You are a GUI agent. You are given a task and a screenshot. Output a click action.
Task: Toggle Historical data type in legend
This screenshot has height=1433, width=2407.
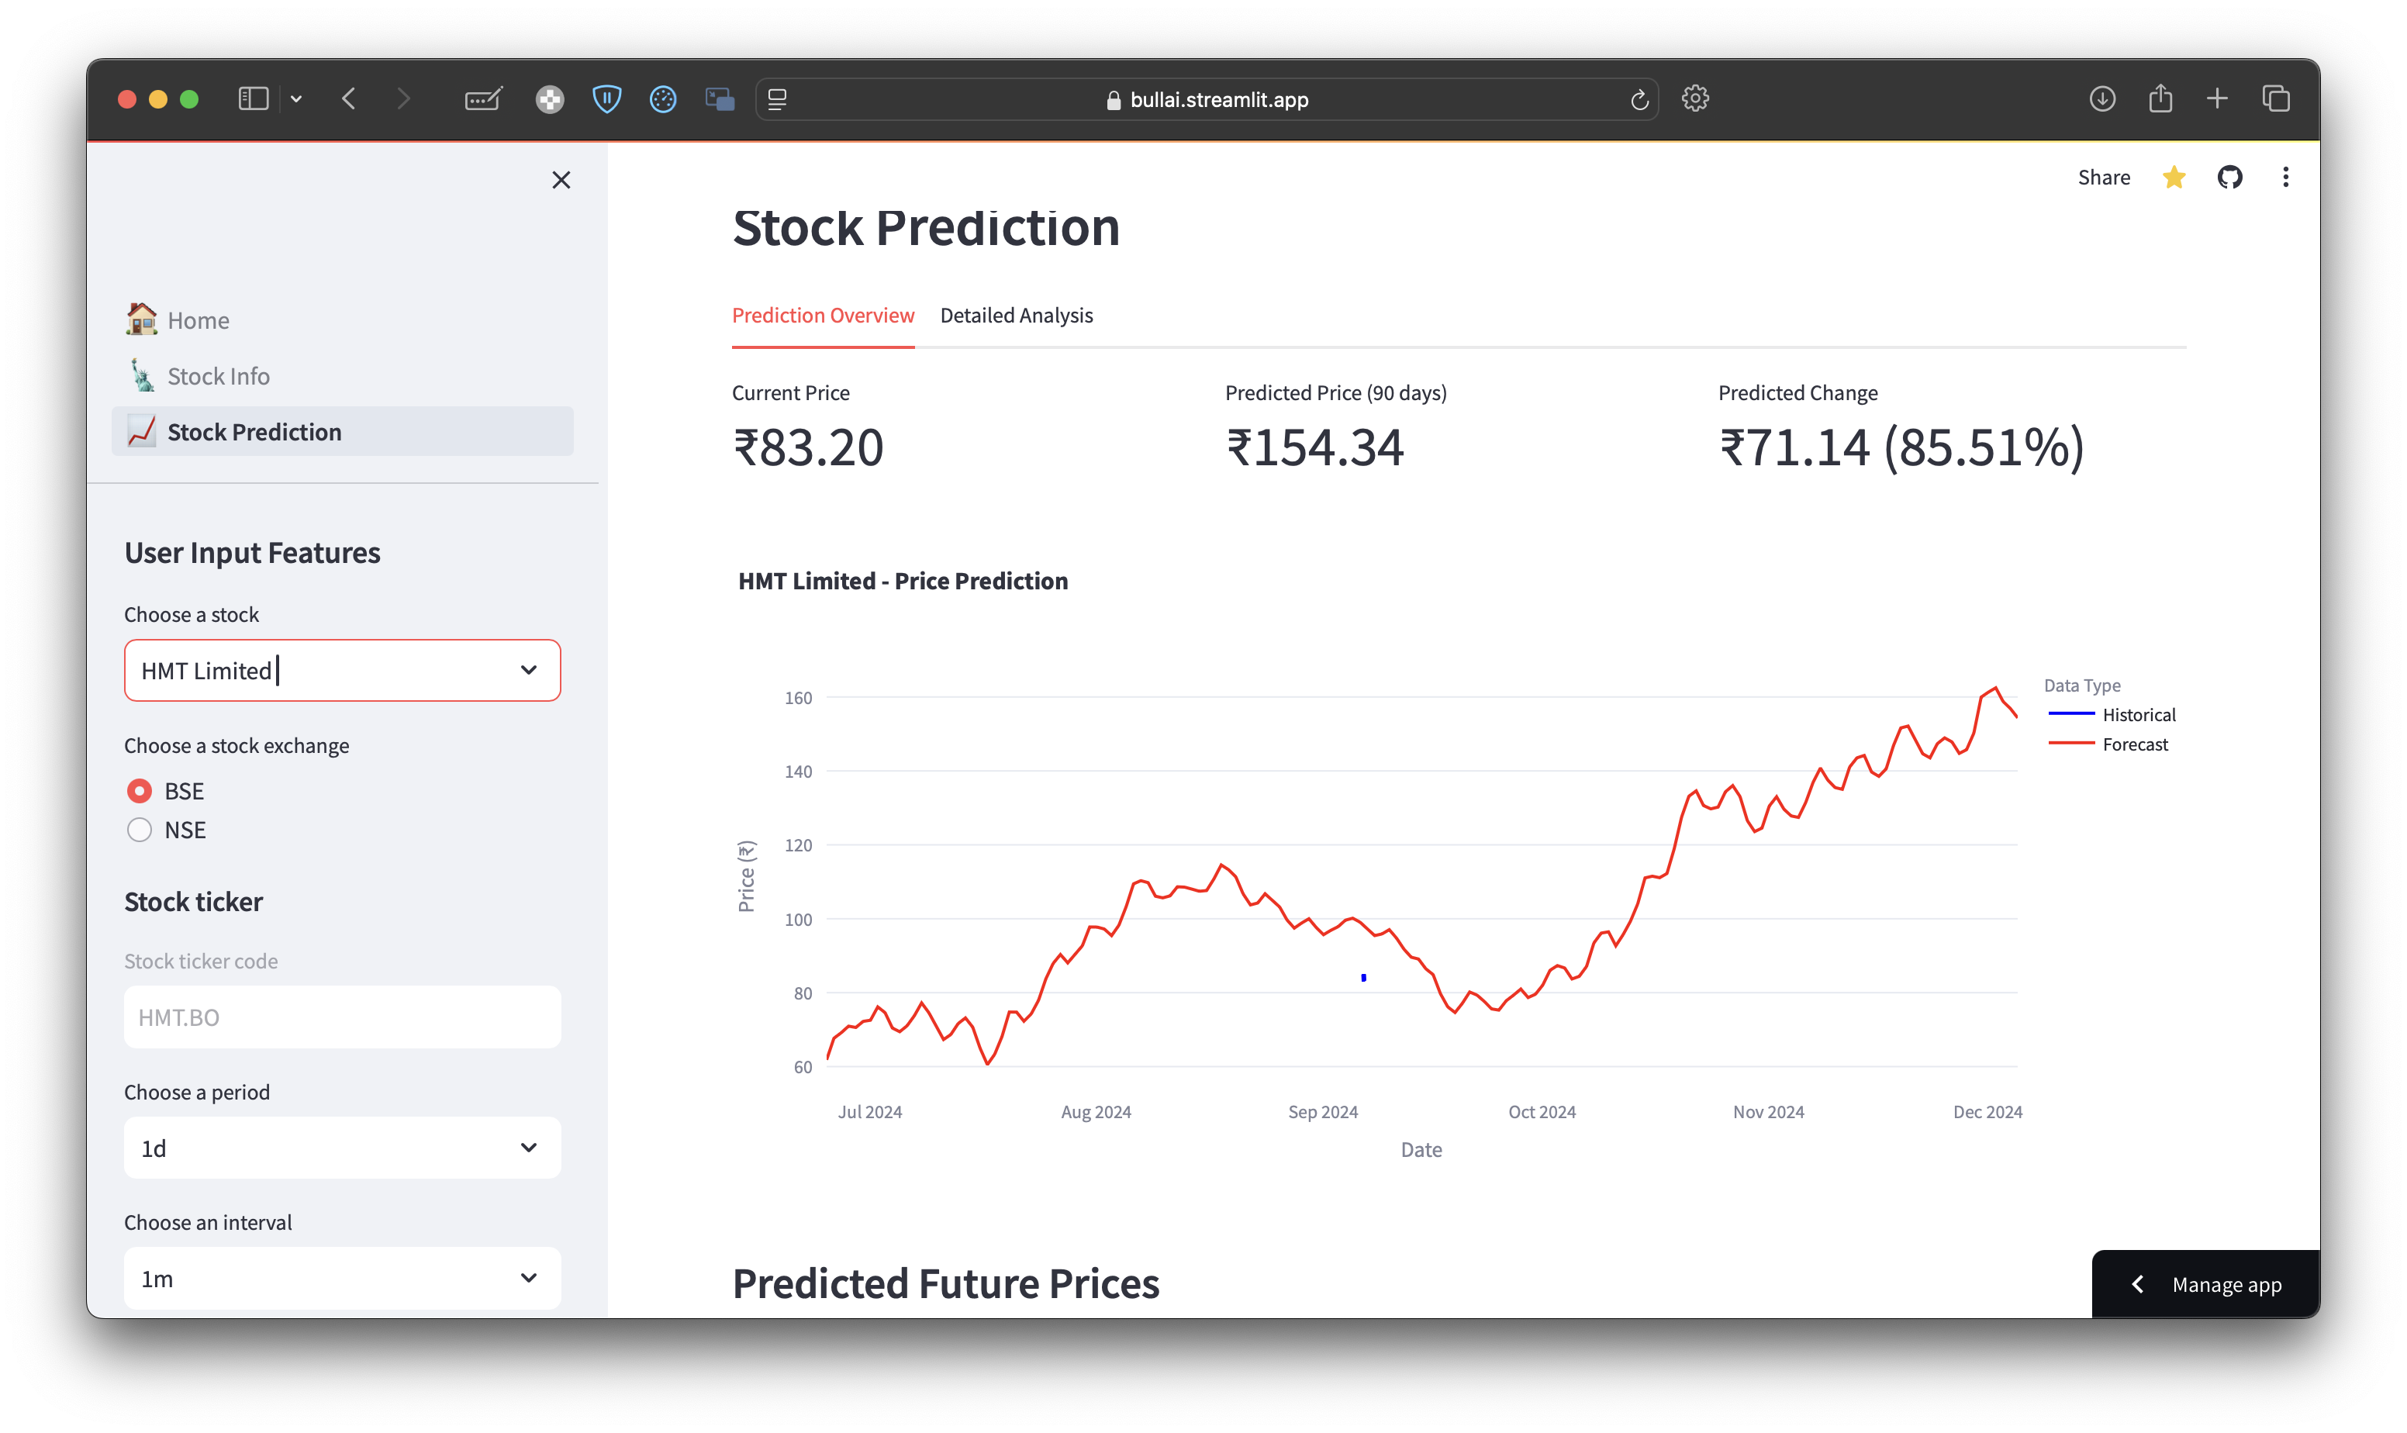coord(2139,715)
